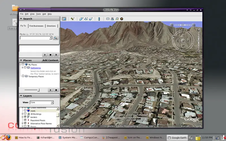Play the search results tour
The height and width of the screenshot is (141, 226).
(45, 55)
